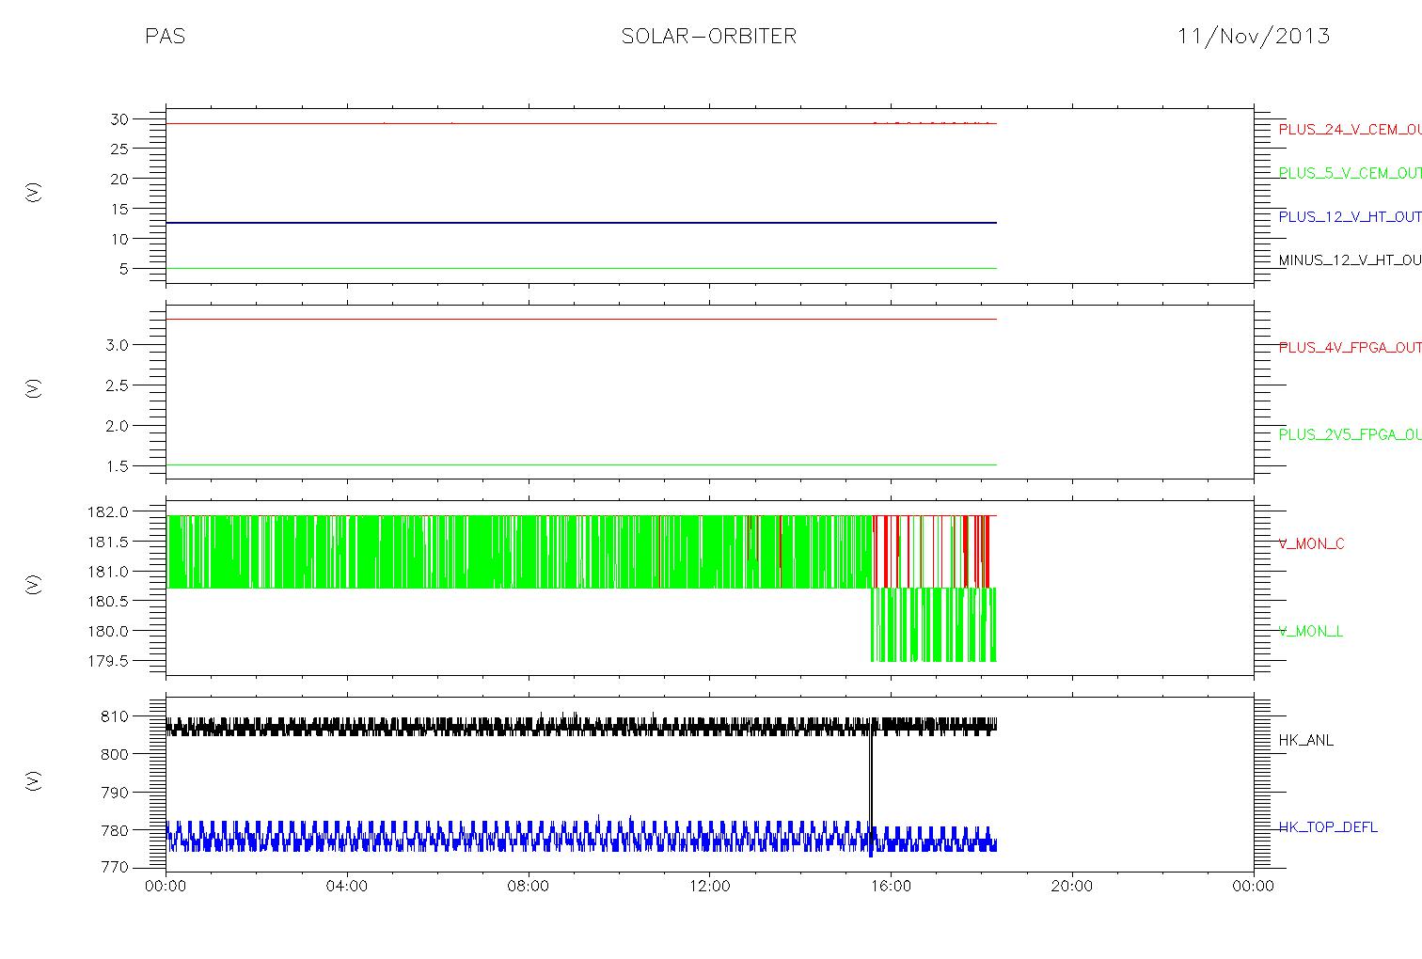The width and height of the screenshot is (1422, 959).
Task: Click the 770 tick on HK plot
Action: [116, 868]
